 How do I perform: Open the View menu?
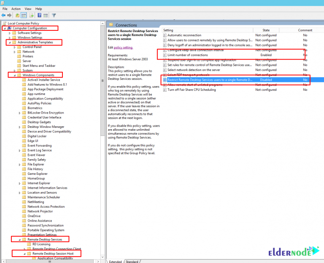coord(28,8)
